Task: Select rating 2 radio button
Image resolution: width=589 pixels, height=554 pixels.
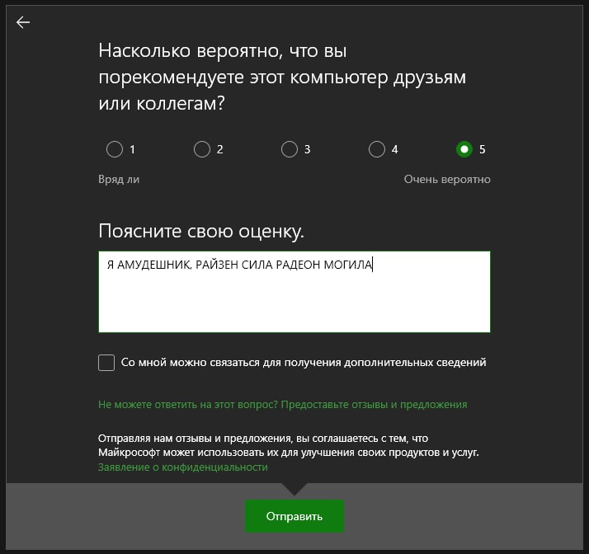Action: (202, 149)
